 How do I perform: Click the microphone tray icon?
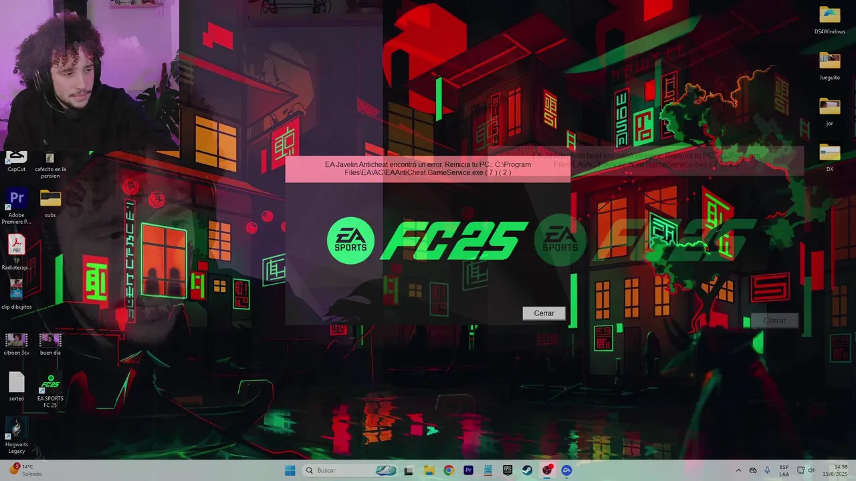click(767, 470)
